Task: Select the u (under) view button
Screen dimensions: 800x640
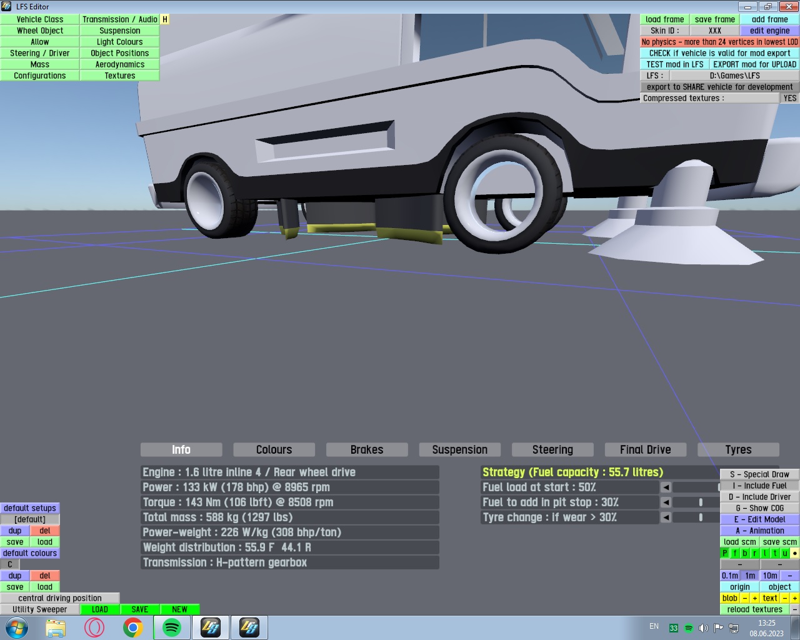Action: point(785,553)
